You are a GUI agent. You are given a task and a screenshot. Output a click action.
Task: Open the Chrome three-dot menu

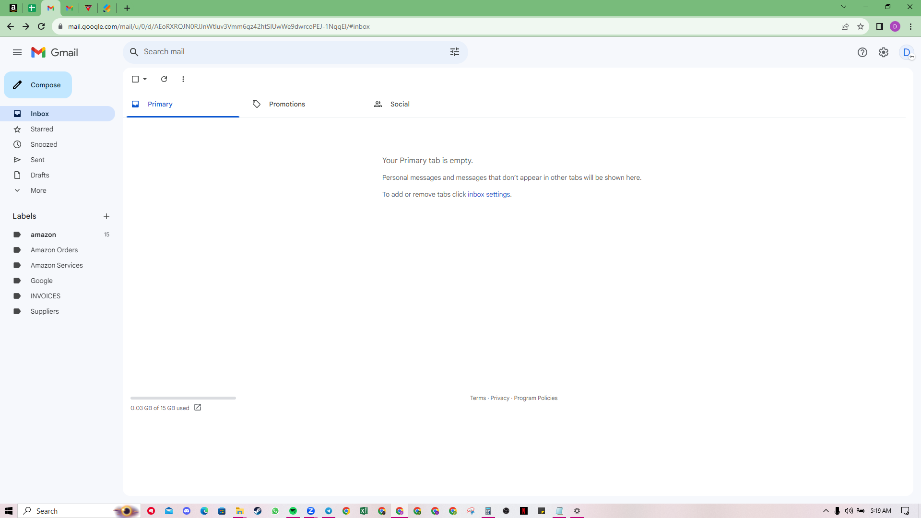pos(910,26)
